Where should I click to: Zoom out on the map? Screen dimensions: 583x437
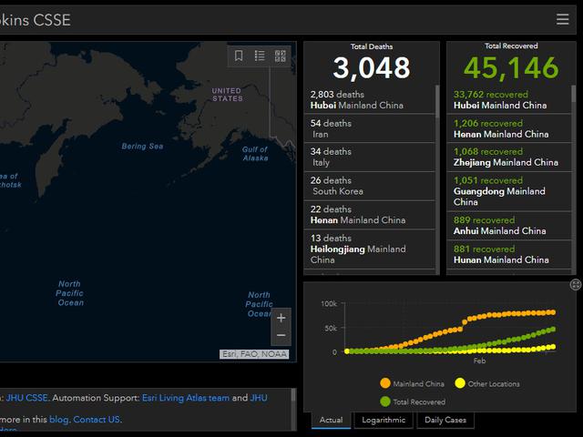[x=281, y=337]
